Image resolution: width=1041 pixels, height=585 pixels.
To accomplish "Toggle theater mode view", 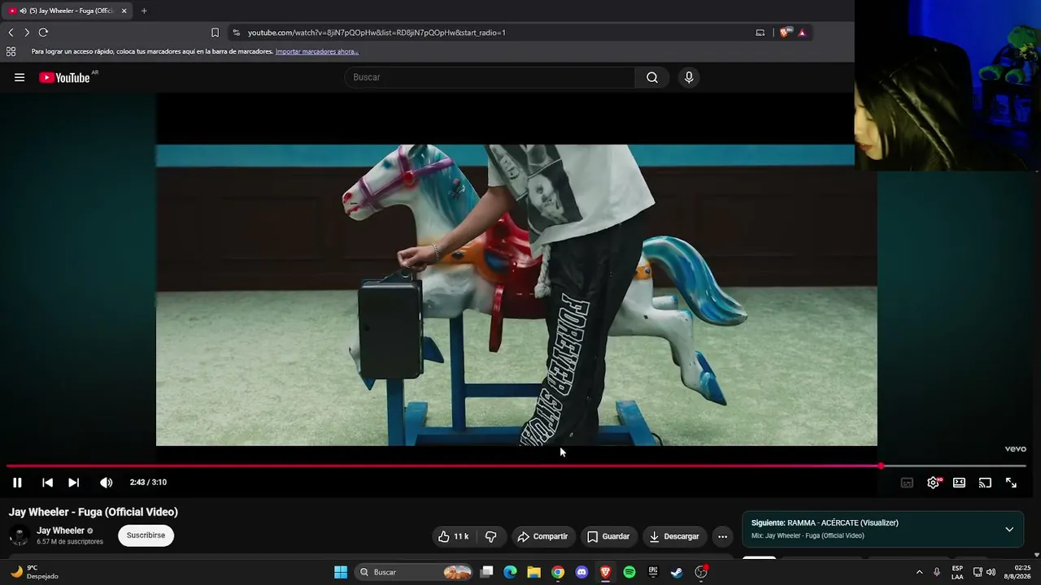I will pyautogui.click(x=959, y=483).
